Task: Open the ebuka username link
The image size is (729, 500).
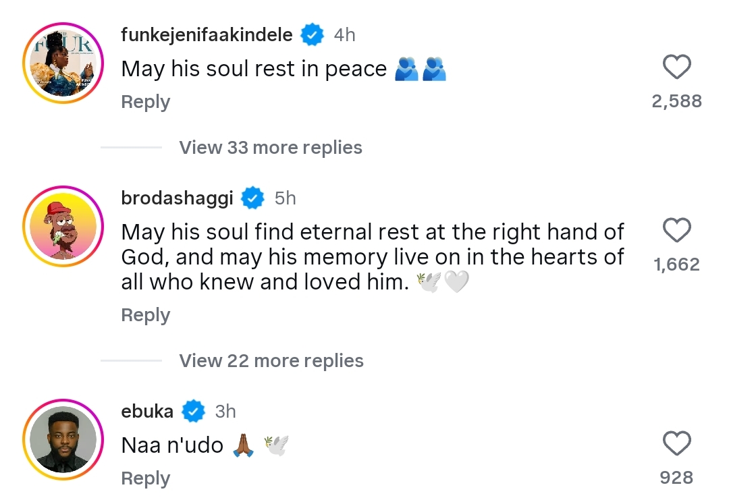Action: coord(147,411)
